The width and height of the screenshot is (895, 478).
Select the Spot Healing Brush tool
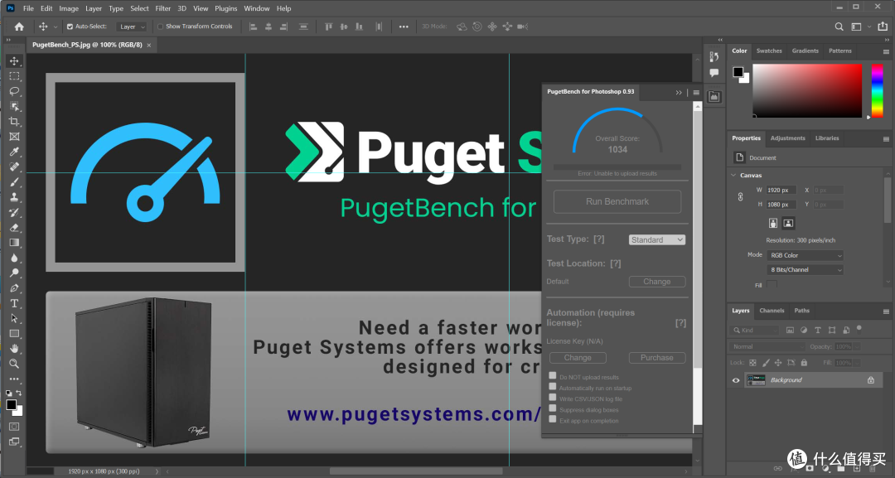pos(14,167)
